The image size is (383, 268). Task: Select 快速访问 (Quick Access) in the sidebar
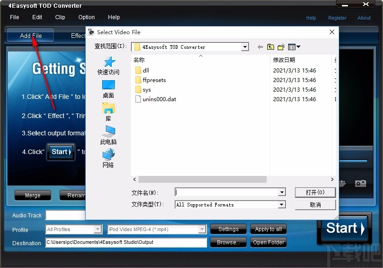(108, 65)
